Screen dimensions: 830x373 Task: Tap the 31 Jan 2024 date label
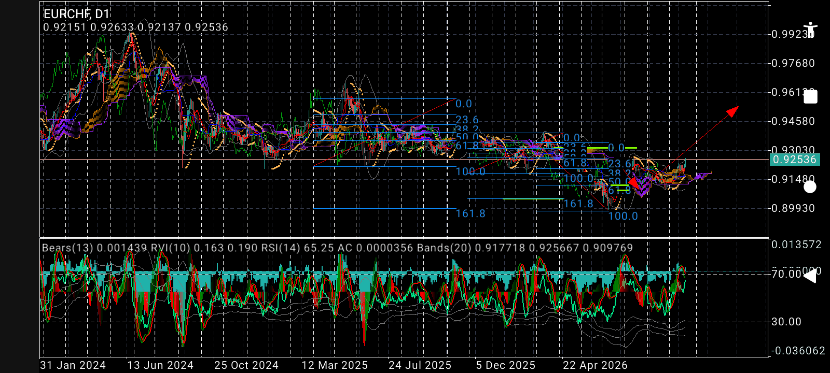click(x=73, y=365)
